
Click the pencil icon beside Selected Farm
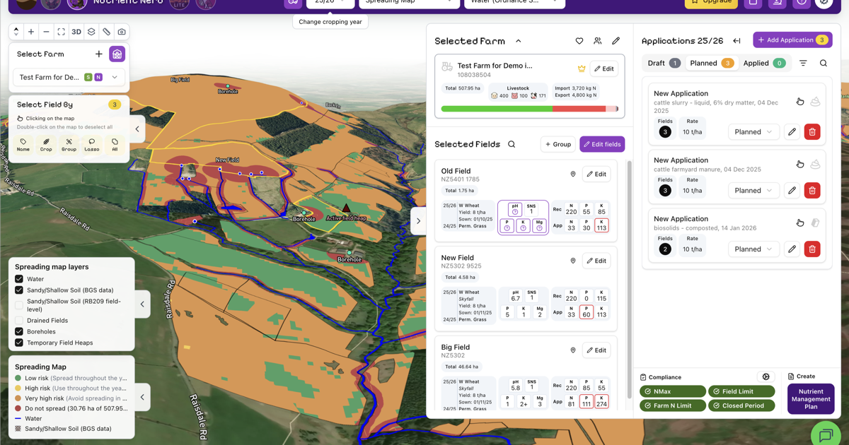coord(616,42)
